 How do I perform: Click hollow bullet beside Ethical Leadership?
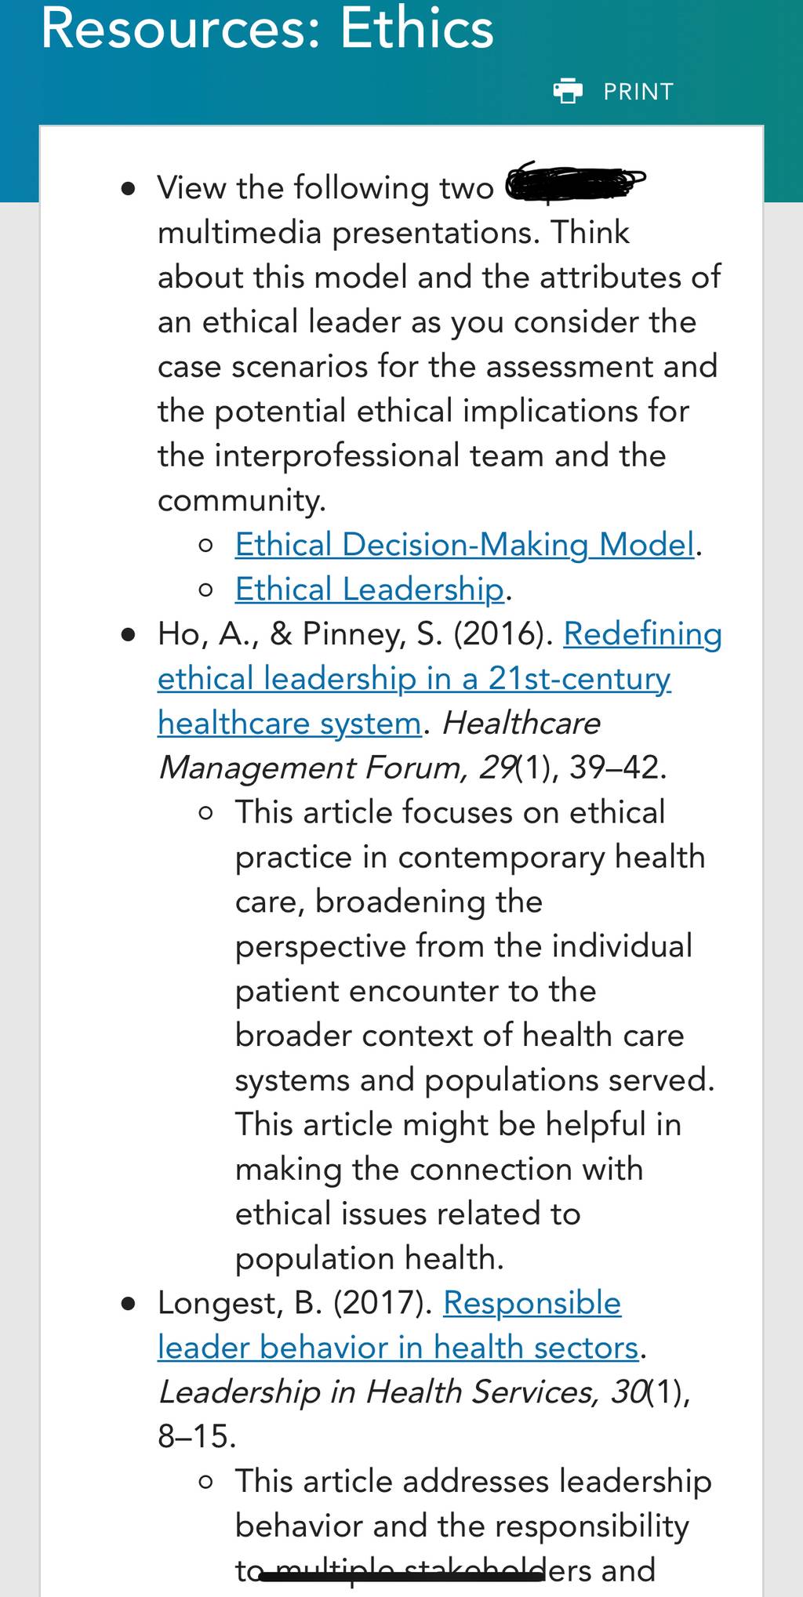pyautogui.click(x=206, y=590)
